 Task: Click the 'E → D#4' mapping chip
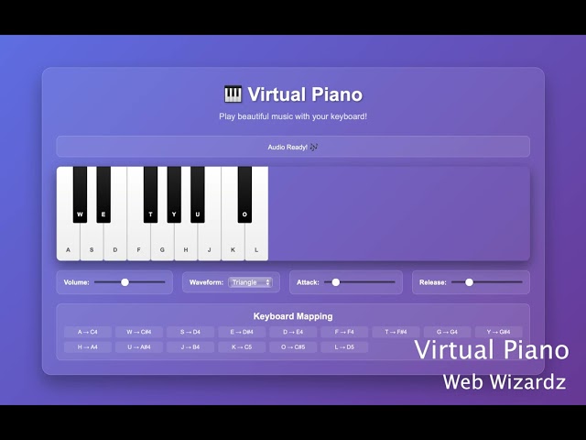pyautogui.click(x=242, y=332)
